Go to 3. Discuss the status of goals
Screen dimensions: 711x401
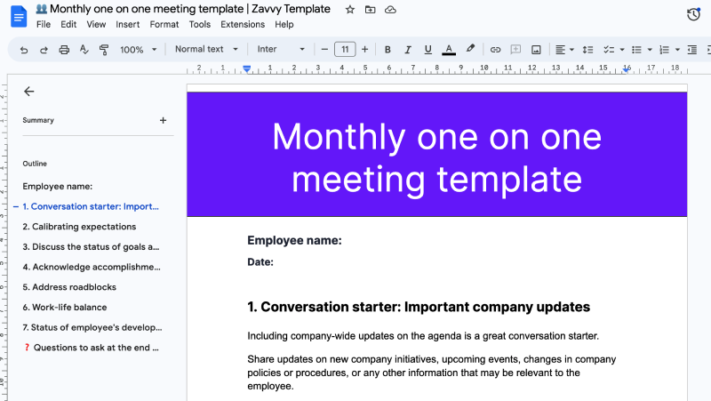(x=91, y=247)
